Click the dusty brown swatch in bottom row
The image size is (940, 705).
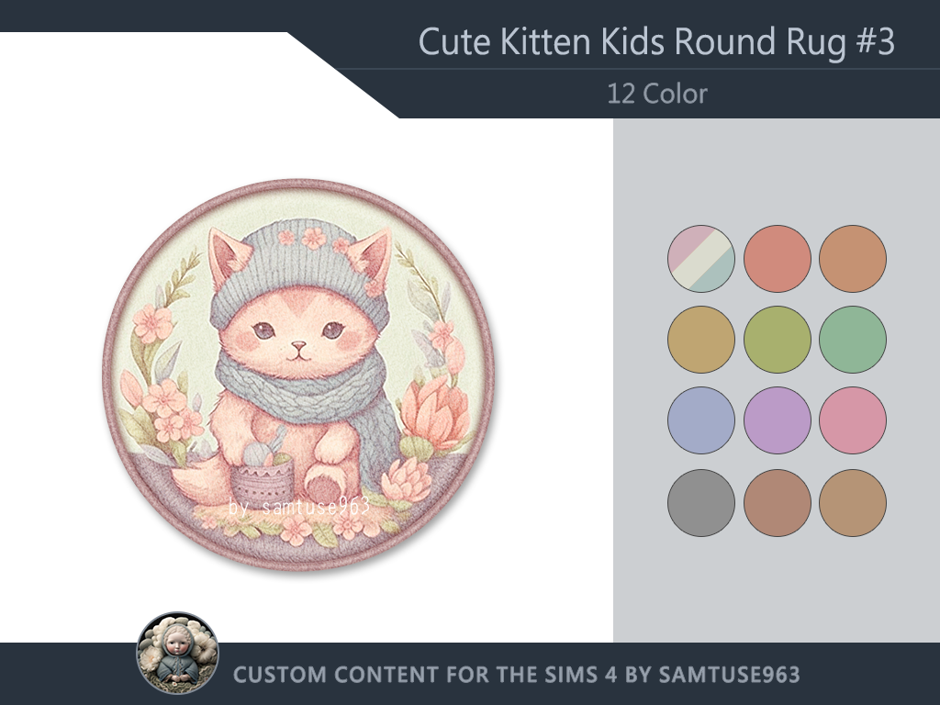click(777, 503)
